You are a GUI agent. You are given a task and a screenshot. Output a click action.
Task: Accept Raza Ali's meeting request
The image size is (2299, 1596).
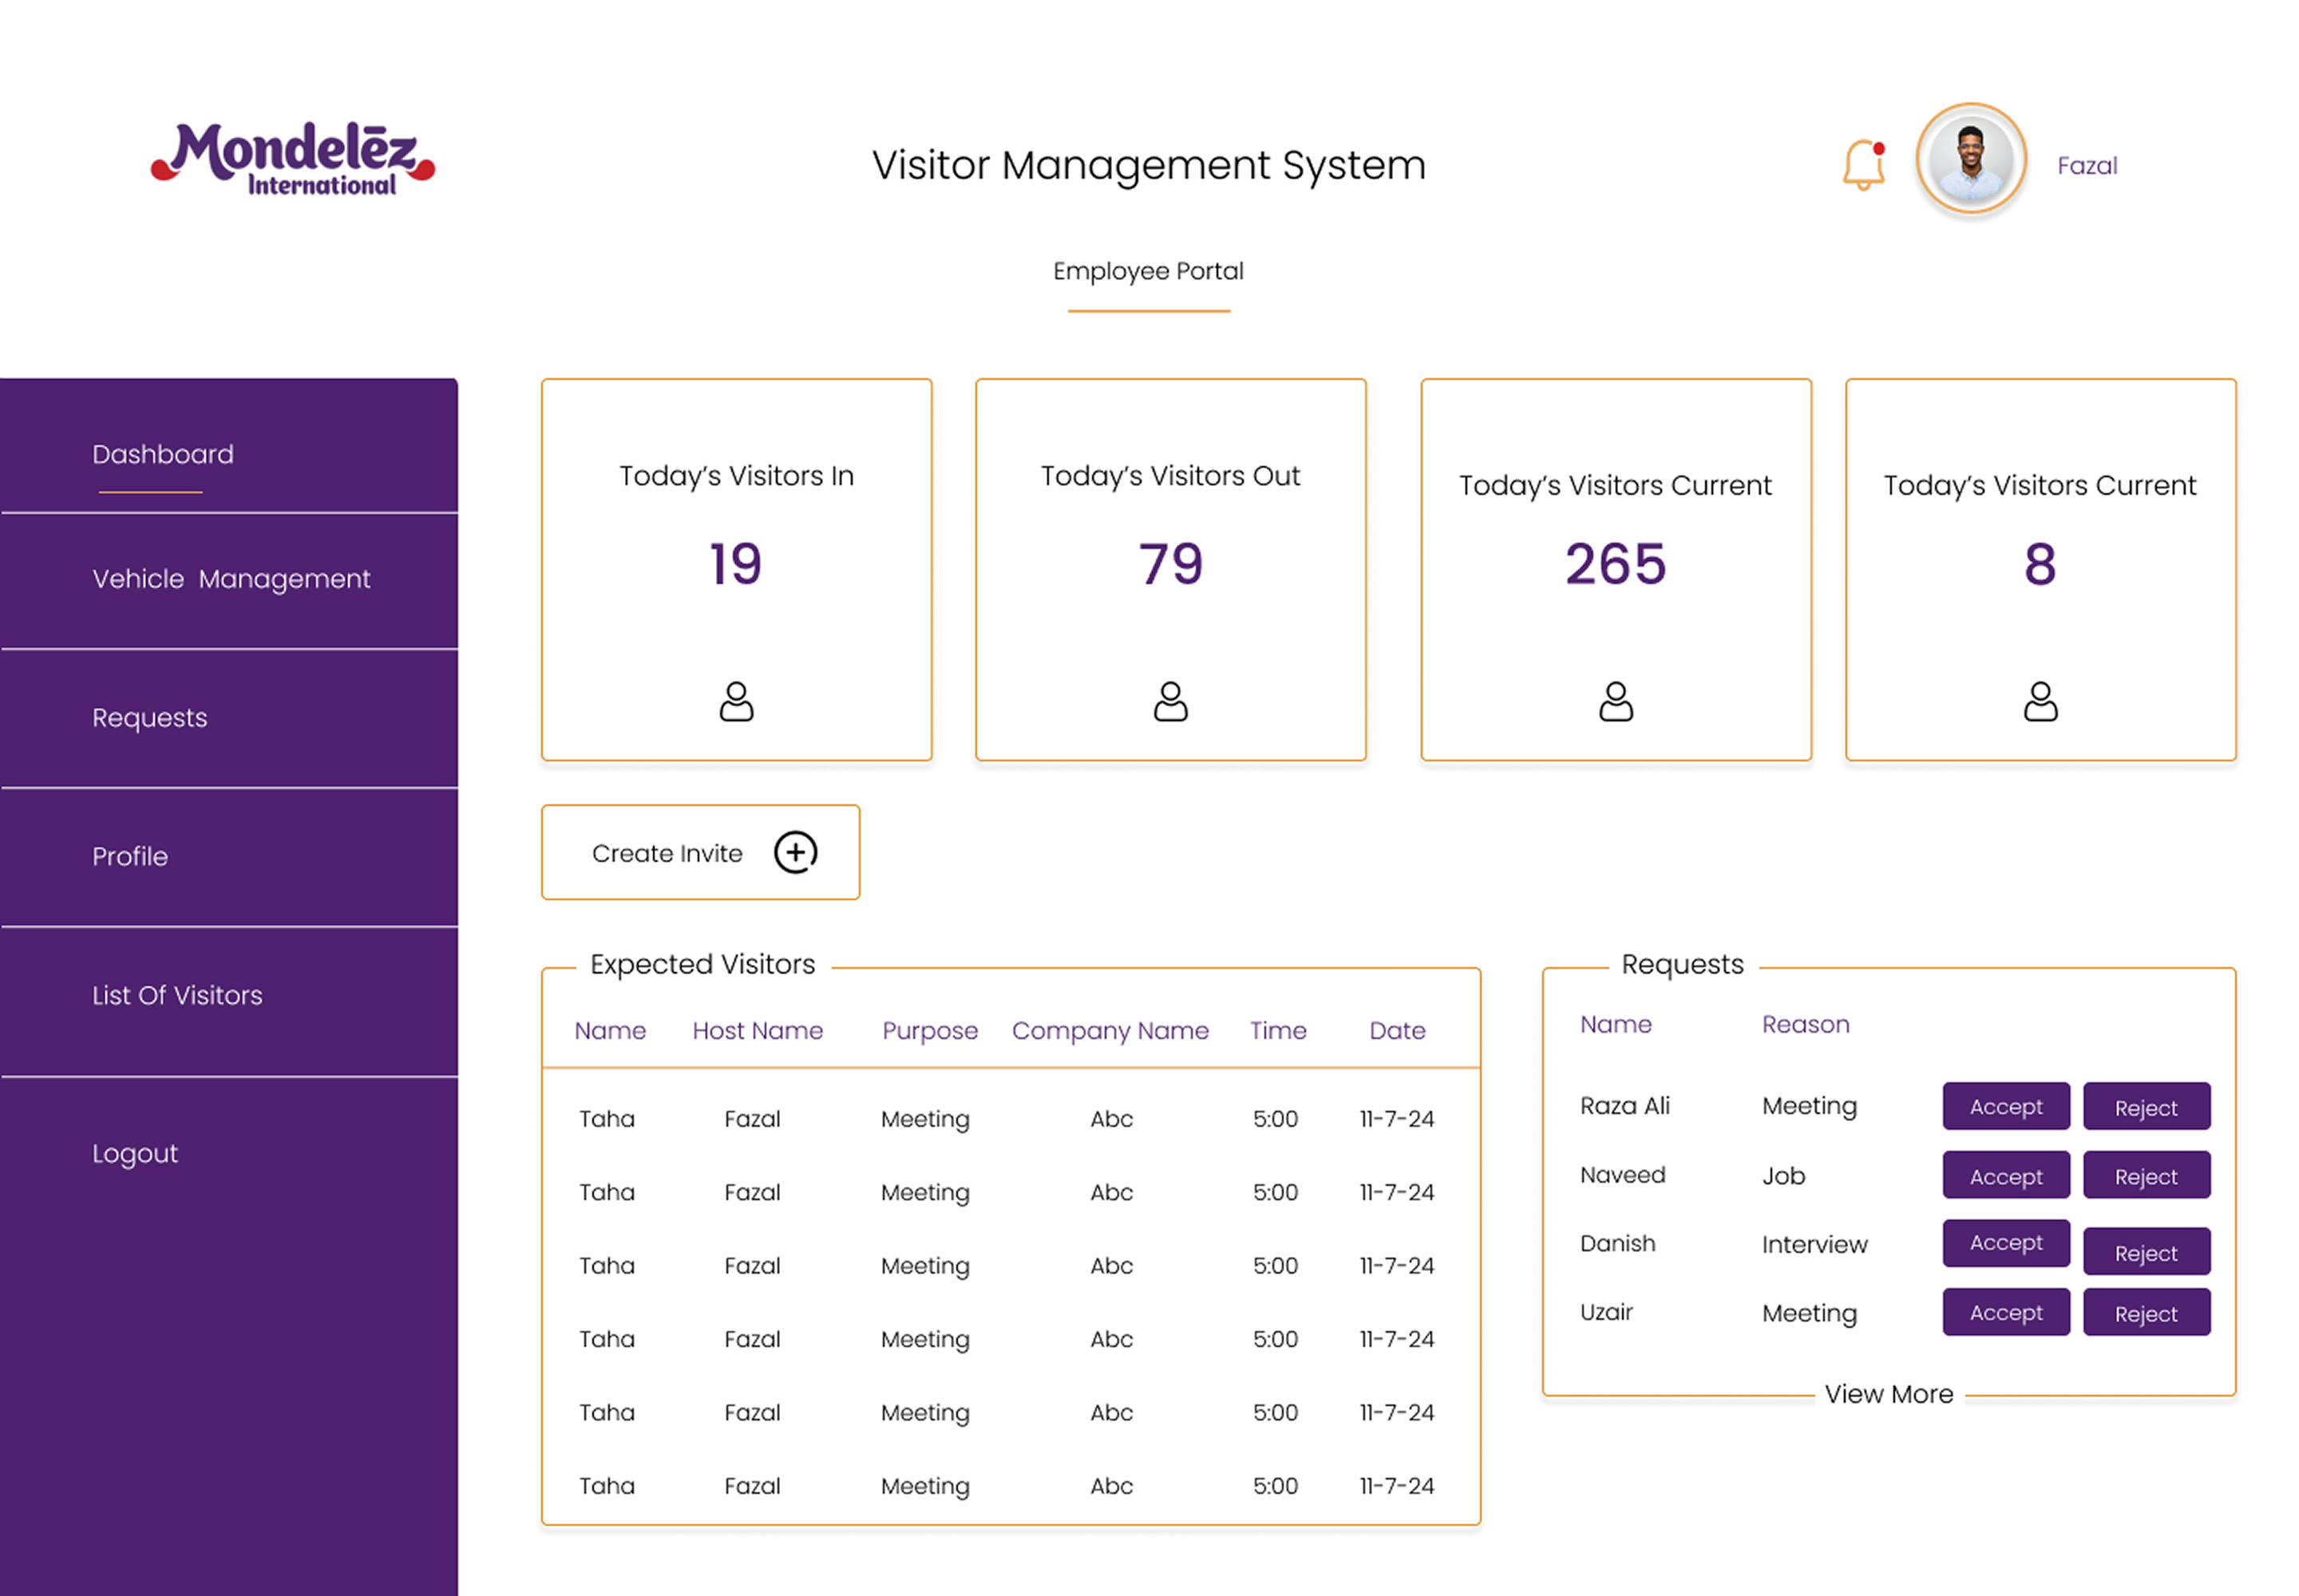point(2006,1106)
